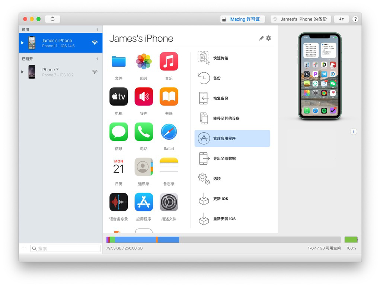
Task: Click the plus button in sidebar footer
Action: [24, 248]
